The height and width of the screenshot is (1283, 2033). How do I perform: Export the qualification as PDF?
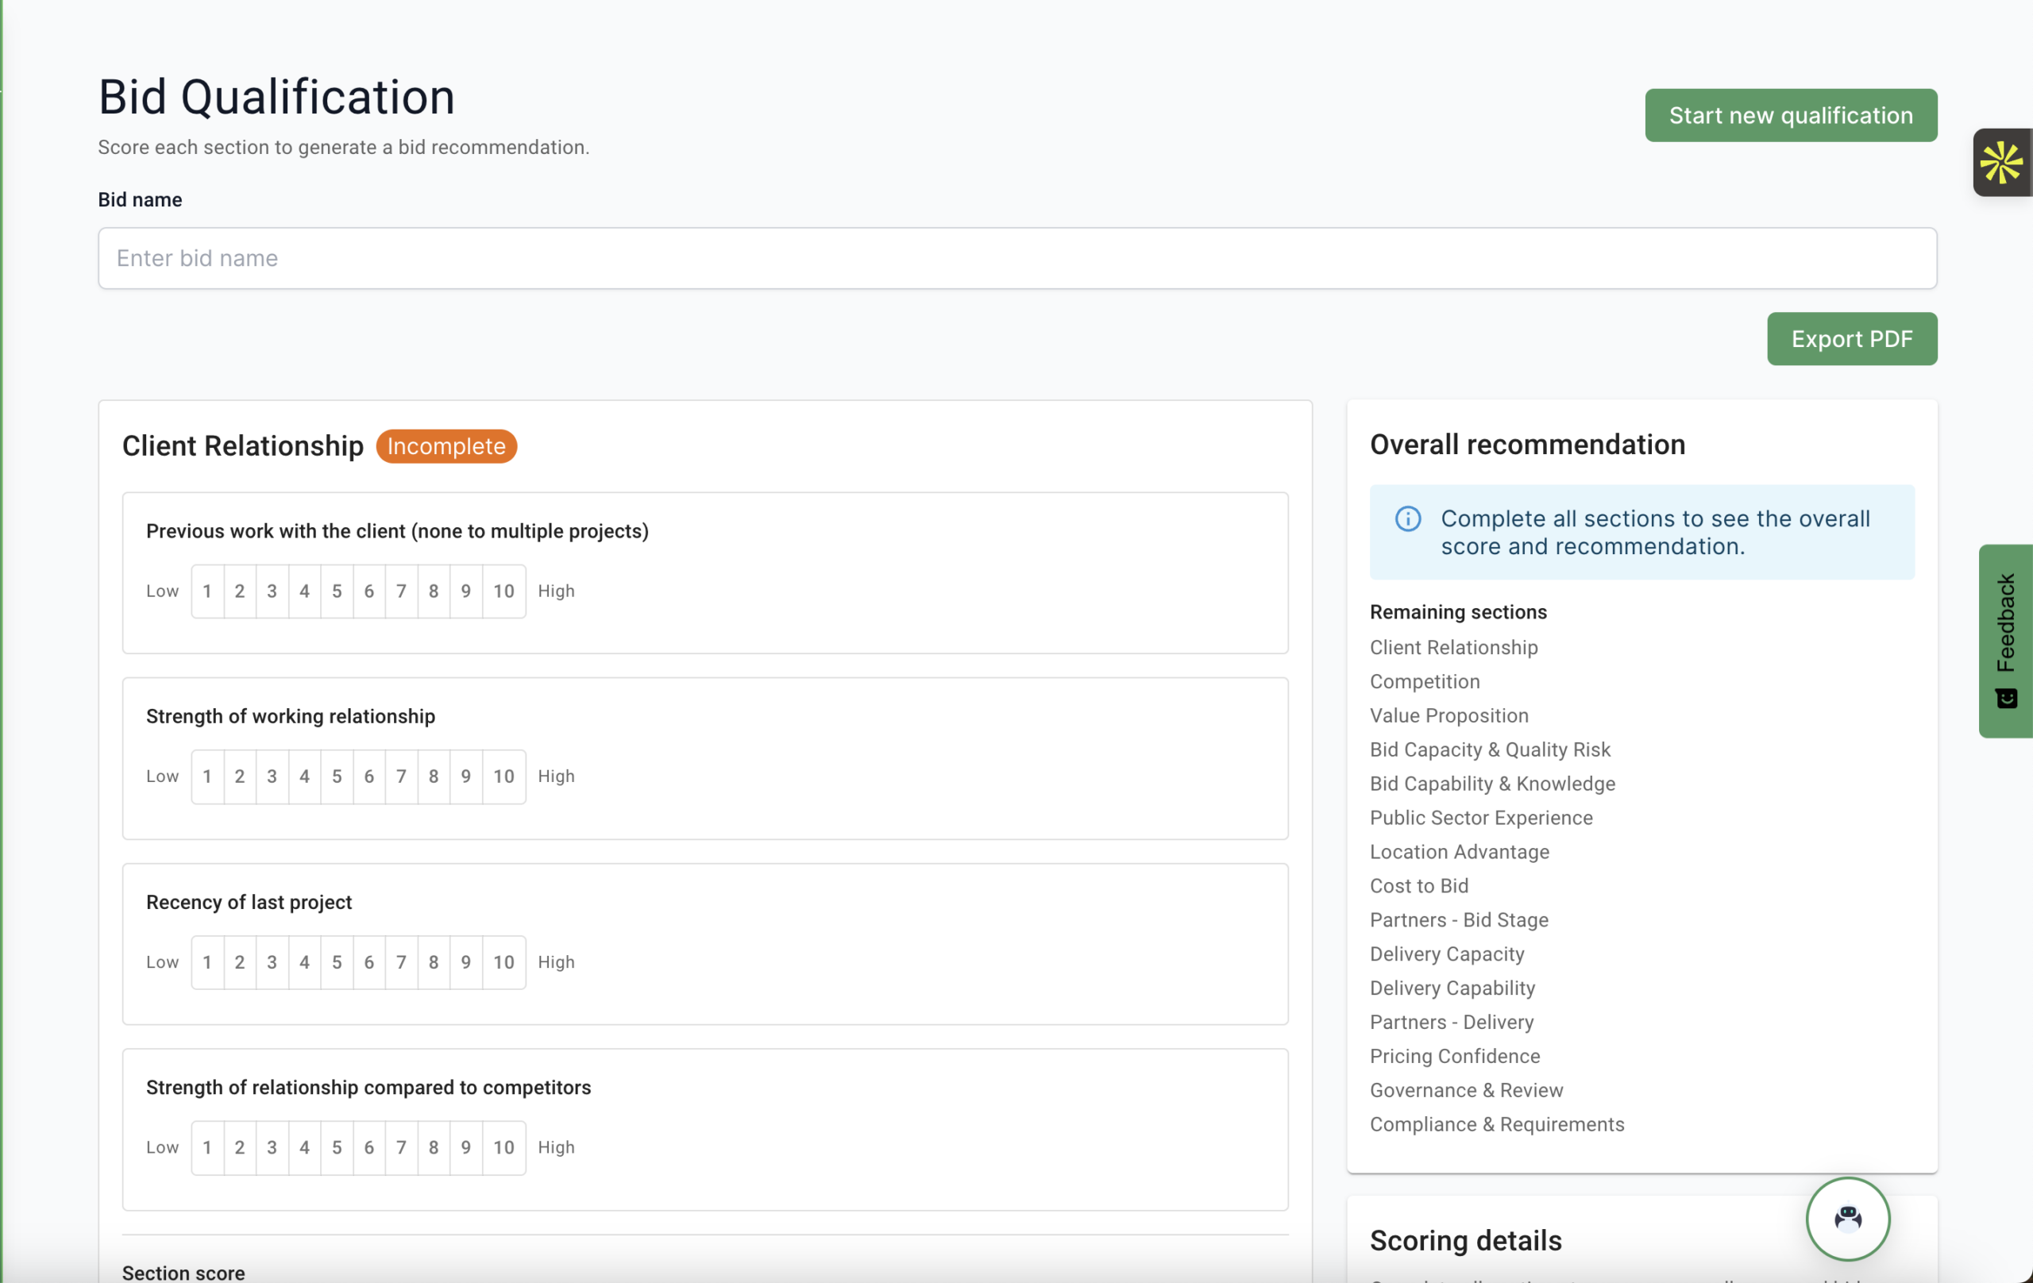[x=1851, y=339]
